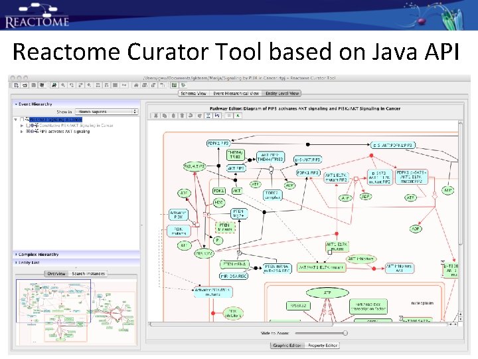Image resolution: width=478 pixels, height=359 pixels.
Task: Select the Overview tab
Action: [x=56, y=273]
